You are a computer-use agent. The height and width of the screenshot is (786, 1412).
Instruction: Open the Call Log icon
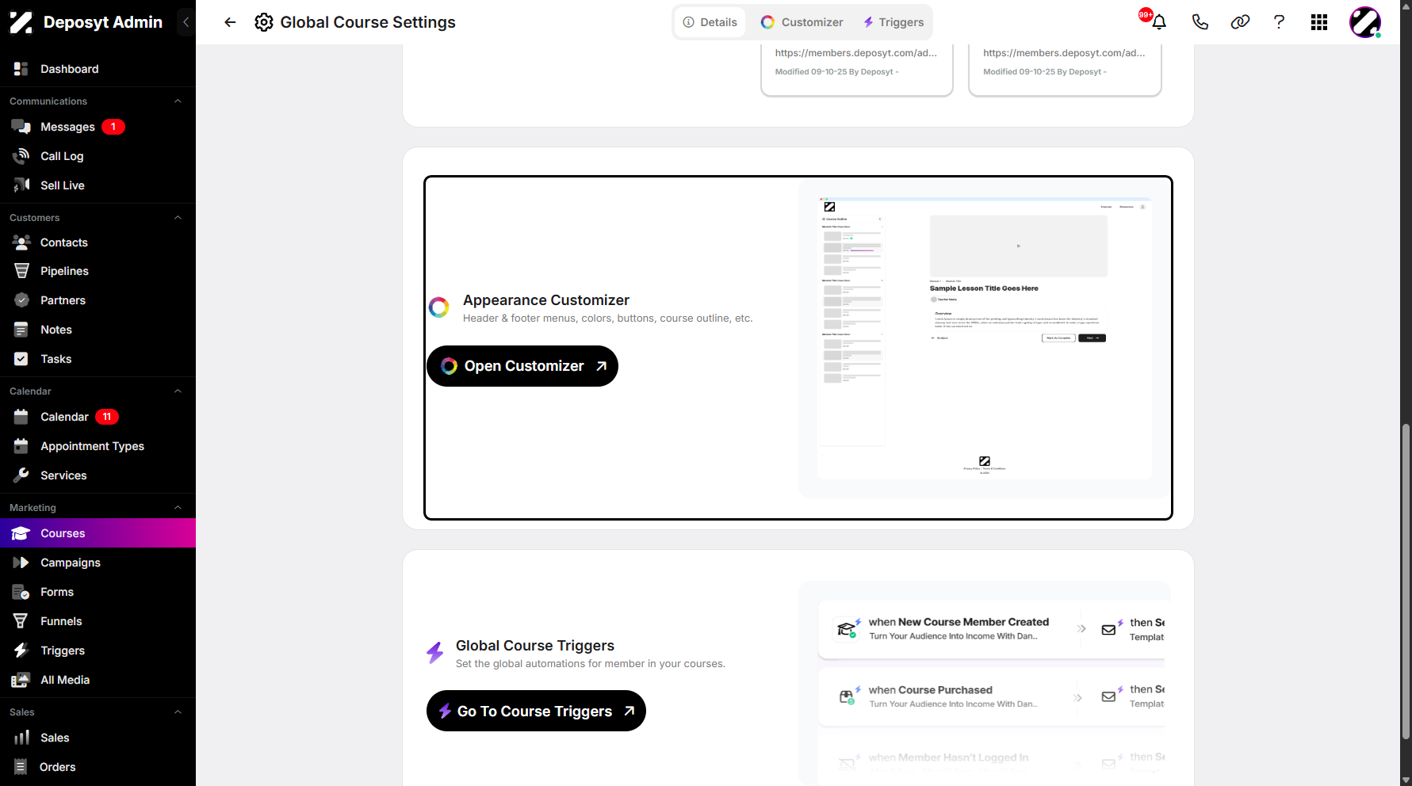(x=21, y=156)
